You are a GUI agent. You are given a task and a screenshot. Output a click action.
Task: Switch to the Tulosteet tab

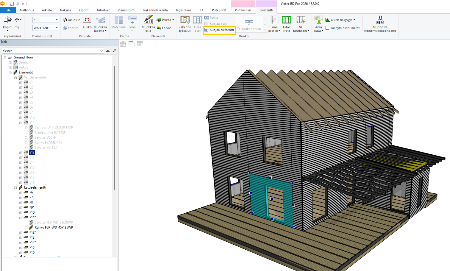[103, 10]
